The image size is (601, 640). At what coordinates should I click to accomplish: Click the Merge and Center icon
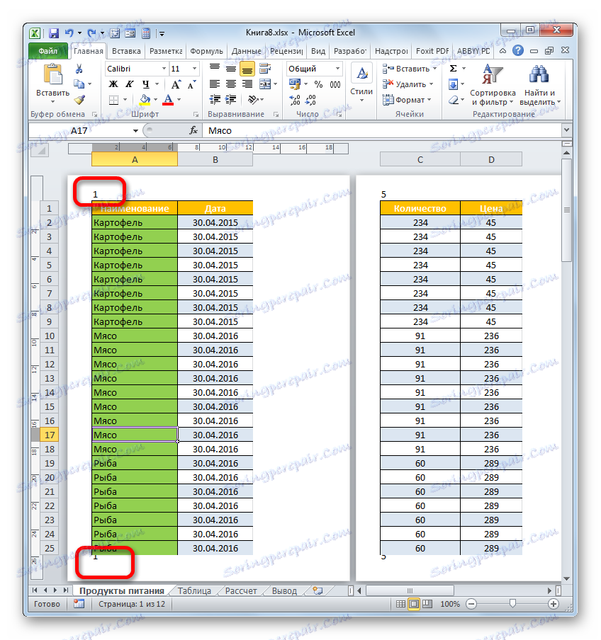pyautogui.click(x=265, y=84)
